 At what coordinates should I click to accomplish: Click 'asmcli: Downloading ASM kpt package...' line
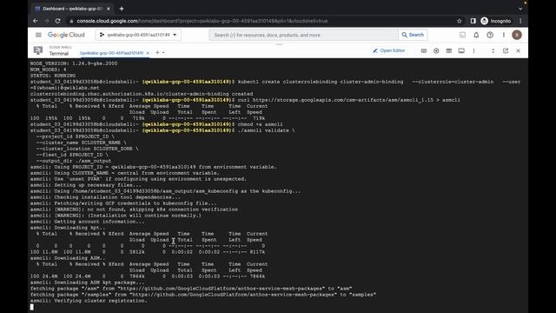coord(87,283)
